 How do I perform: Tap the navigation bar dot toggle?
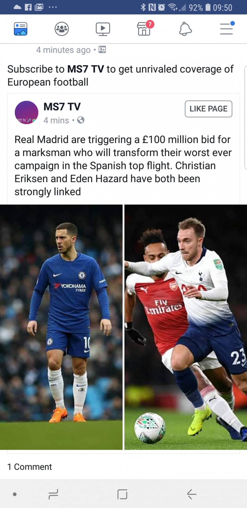coord(15,494)
